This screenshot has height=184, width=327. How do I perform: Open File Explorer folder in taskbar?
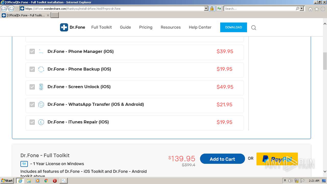pyautogui.click(x=29, y=181)
